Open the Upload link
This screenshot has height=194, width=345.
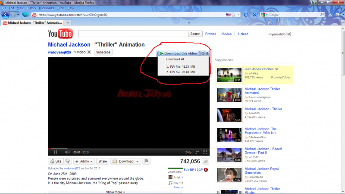point(243,34)
